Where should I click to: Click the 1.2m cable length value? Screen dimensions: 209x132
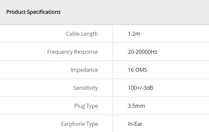[x=134, y=34]
